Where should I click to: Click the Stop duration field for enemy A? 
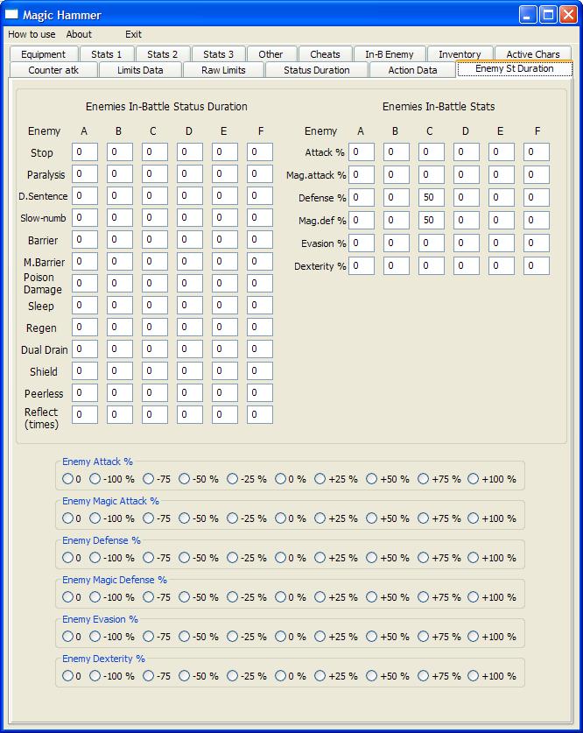(85, 152)
